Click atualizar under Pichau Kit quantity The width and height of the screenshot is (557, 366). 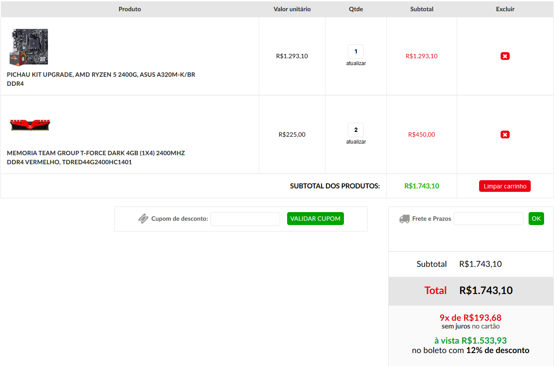[x=356, y=63]
